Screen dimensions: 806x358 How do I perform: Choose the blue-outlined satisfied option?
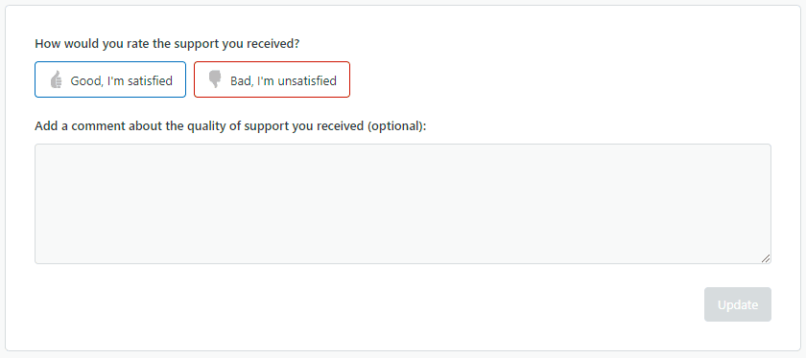tap(110, 79)
